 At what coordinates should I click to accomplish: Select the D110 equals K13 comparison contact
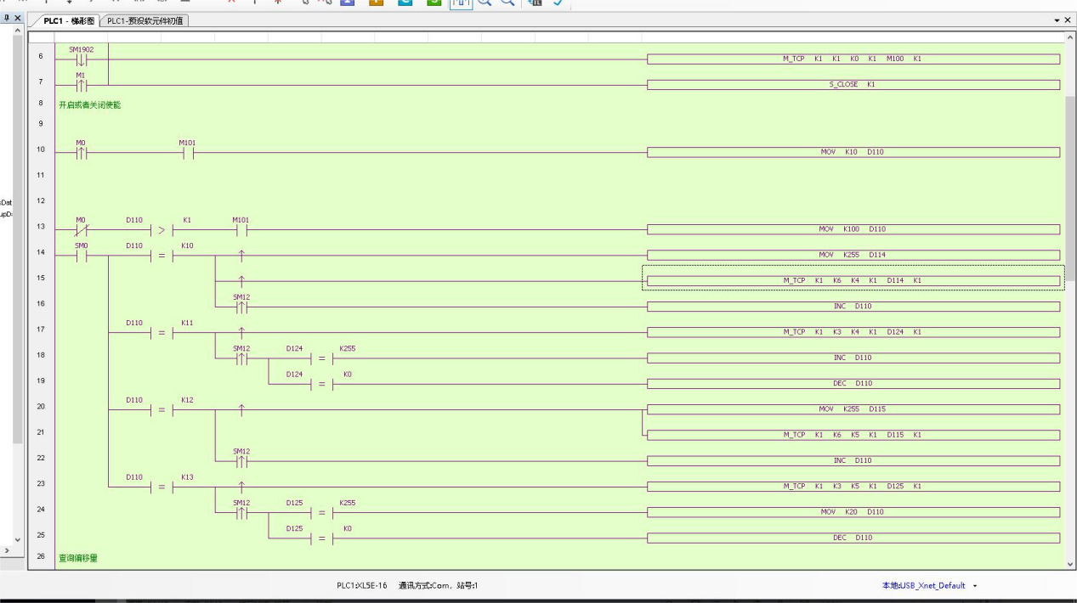pyautogui.click(x=162, y=487)
